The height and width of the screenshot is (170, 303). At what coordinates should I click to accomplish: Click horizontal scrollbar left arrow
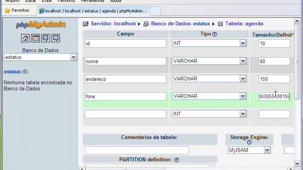coord(82,169)
